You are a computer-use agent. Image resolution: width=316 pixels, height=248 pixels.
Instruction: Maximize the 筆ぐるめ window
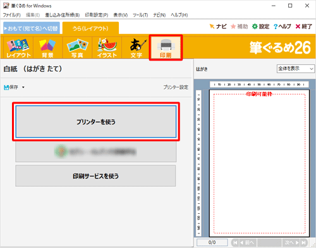[290, 6]
